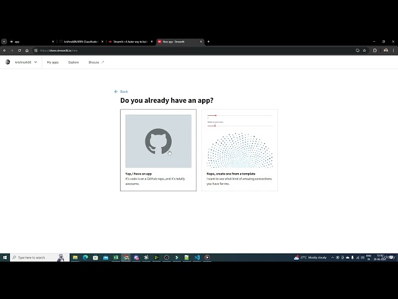Show hidden system tray icons
Viewport: 398px width, 299px height.
332,257
